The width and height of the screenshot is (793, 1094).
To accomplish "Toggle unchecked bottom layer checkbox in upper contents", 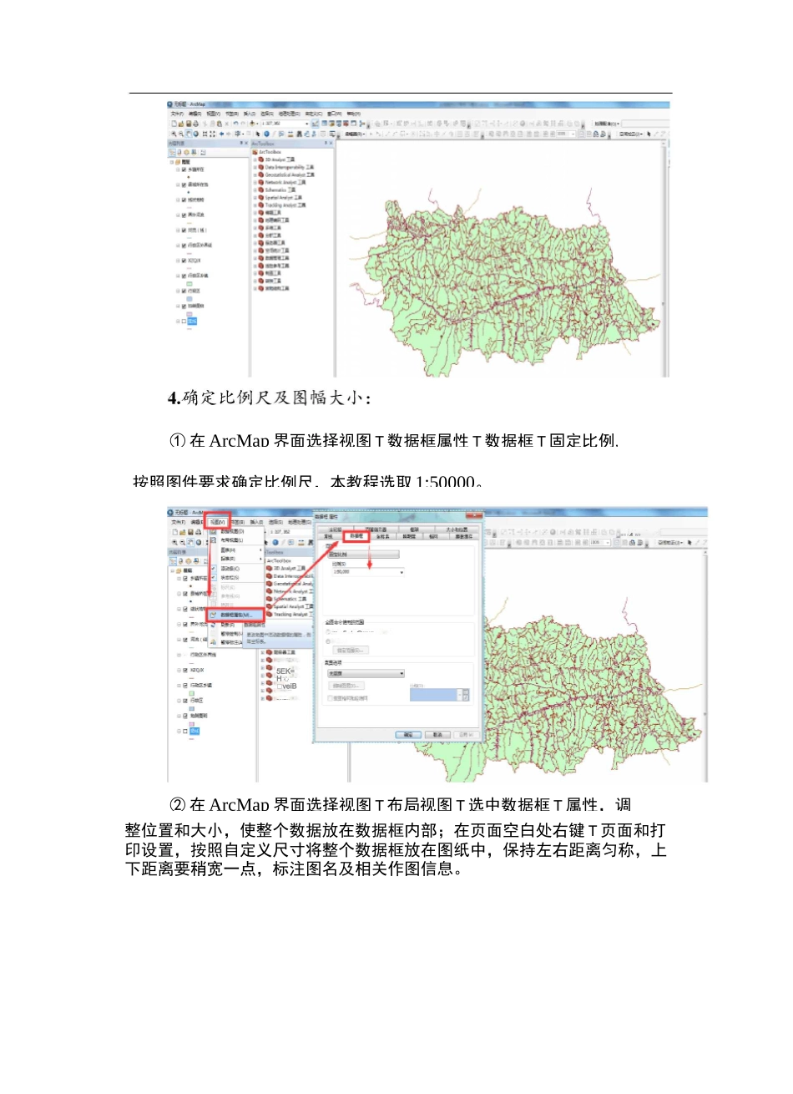I will 184,322.
